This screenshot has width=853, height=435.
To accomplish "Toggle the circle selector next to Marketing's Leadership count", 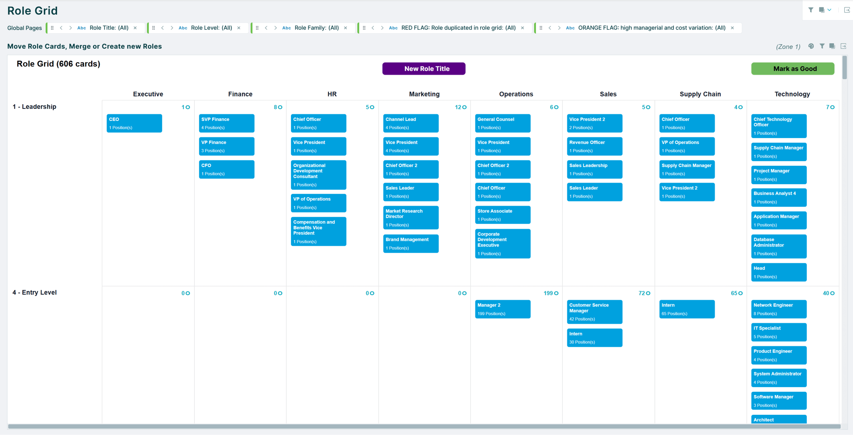I will point(465,107).
